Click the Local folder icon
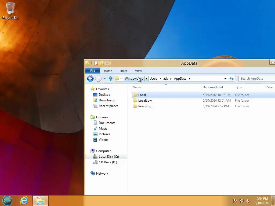This screenshot has height=206, width=275. coord(135,95)
